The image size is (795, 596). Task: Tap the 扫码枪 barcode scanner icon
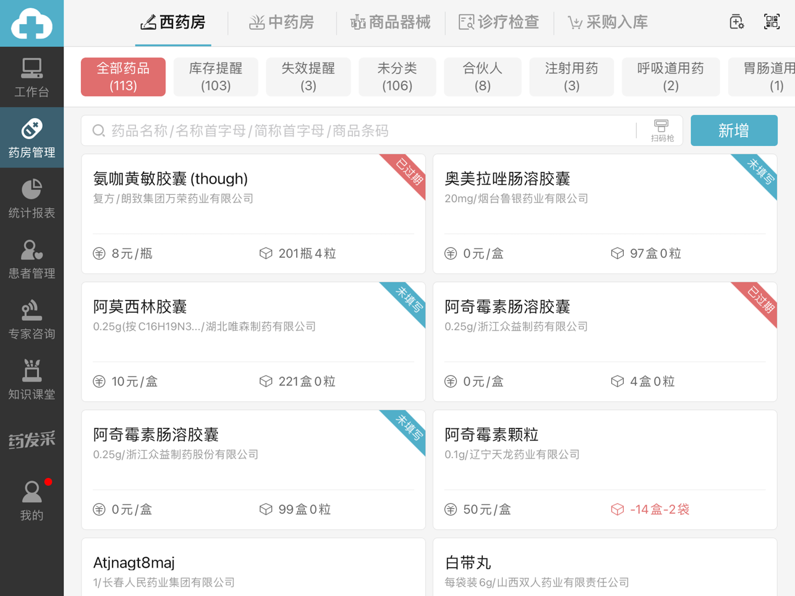(661, 130)
